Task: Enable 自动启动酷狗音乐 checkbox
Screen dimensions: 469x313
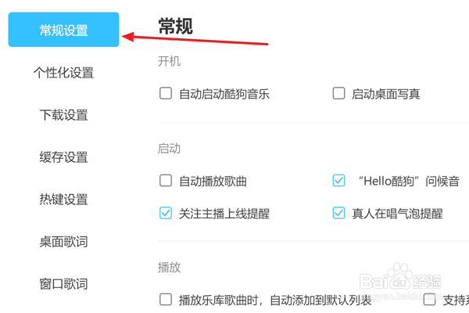Action: click(166, 93)
